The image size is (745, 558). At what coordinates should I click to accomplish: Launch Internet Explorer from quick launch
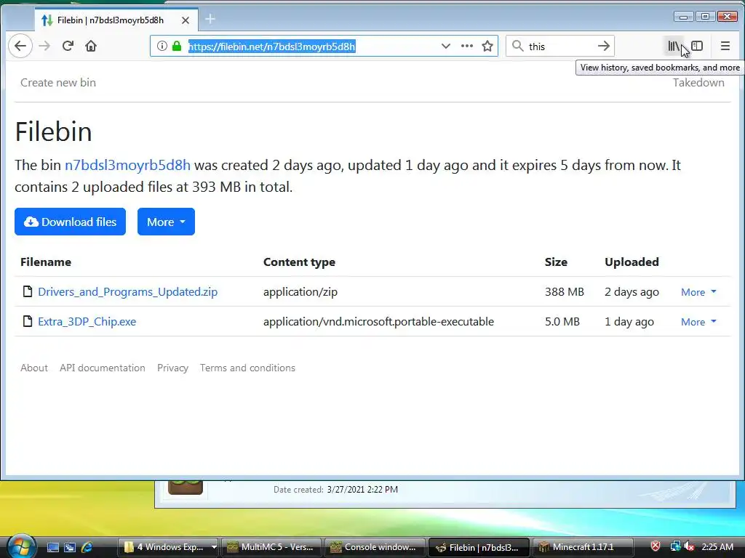87,547
